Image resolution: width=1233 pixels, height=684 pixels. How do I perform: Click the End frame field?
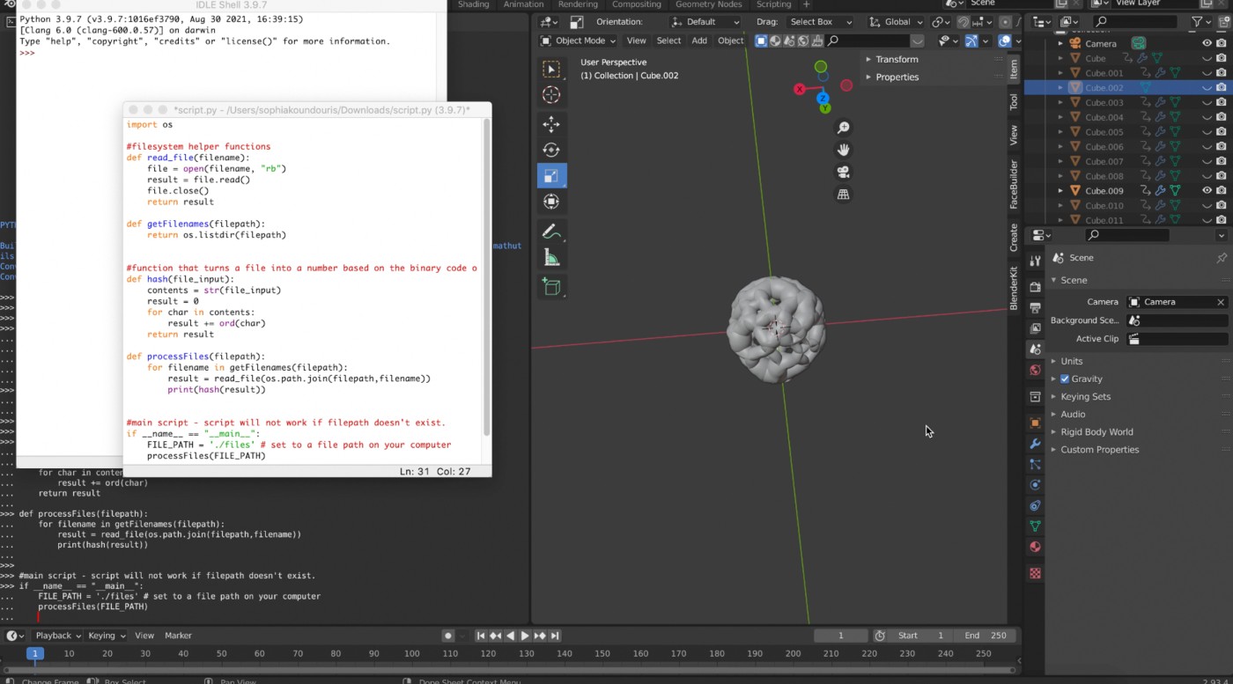point(986,636)
